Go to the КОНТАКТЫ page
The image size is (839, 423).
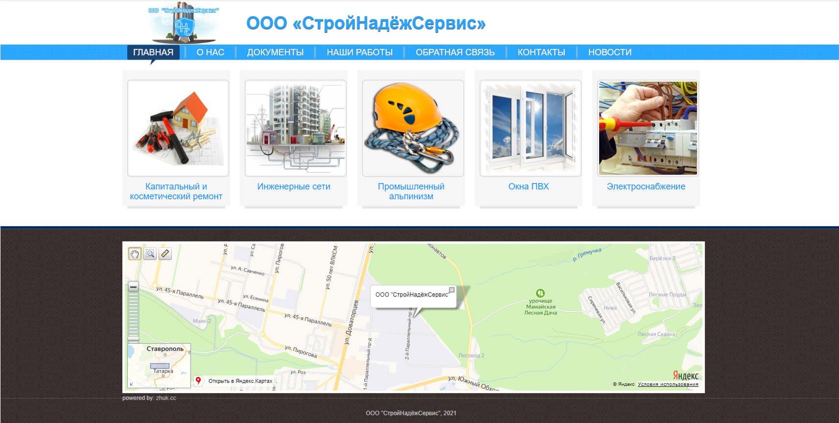[541, 52]
